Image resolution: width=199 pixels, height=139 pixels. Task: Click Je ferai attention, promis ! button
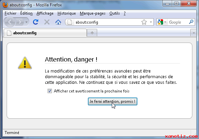(112, 101)
